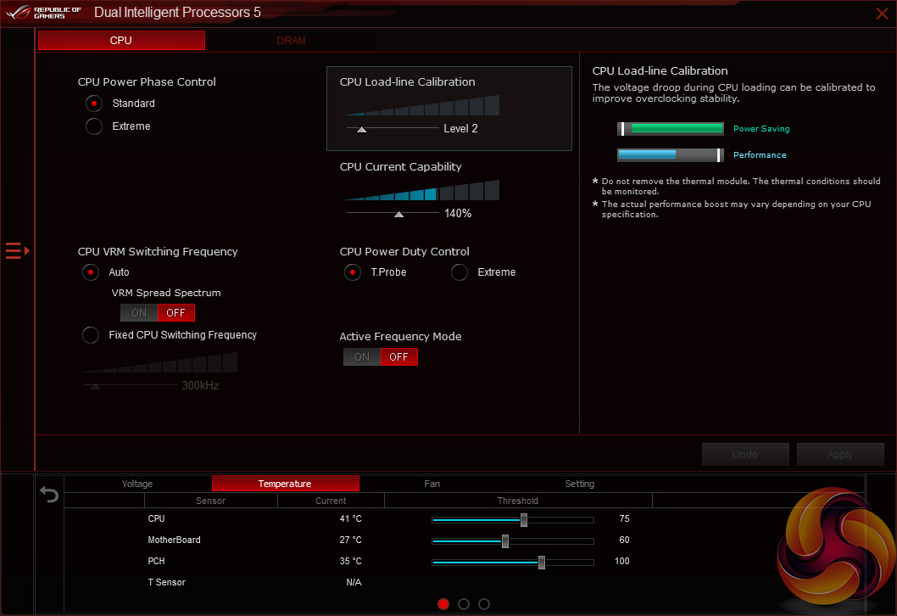Click the back arrow icon in monitor panel
Image resolution: width=897 pixels, height=616 pixels.
click(49, 494)
